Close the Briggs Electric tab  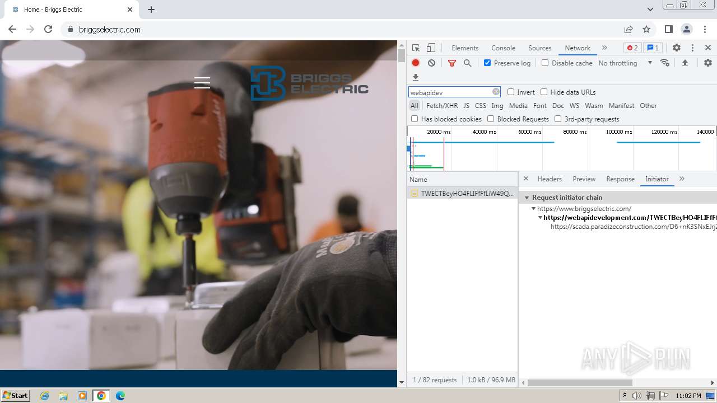point(130,10)
